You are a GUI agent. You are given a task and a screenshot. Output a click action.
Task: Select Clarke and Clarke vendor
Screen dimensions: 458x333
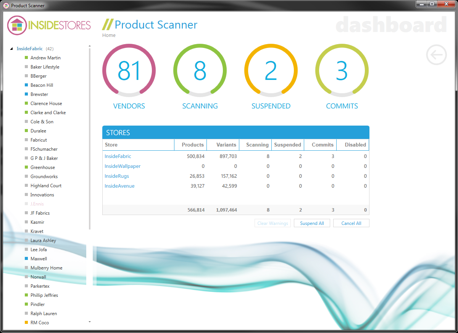click(x=48, y=113)
